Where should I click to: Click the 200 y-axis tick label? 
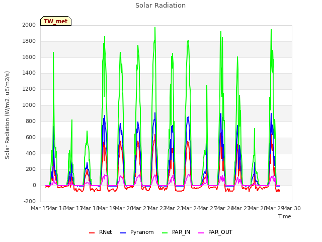(x=31, y=169)
